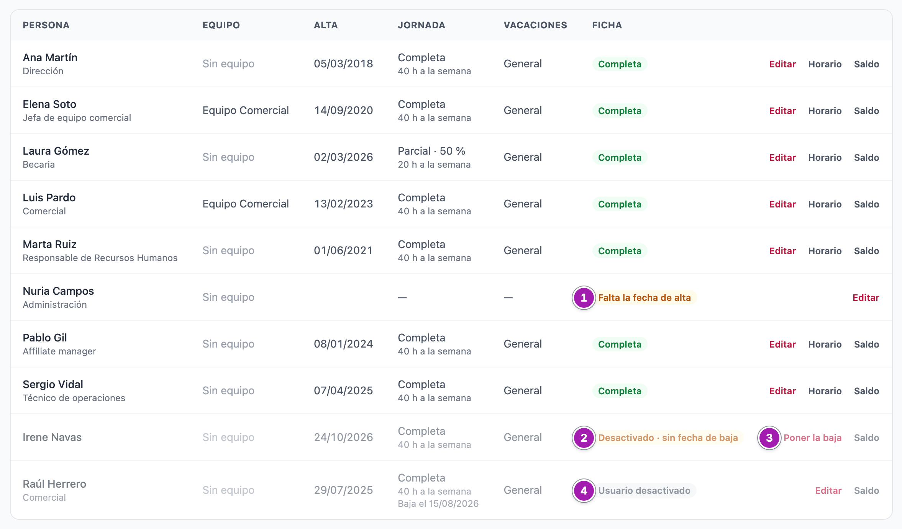Click the date 05/03/2018
The width and height of the screenshot is (902, 529).
[x=343, y=64]
